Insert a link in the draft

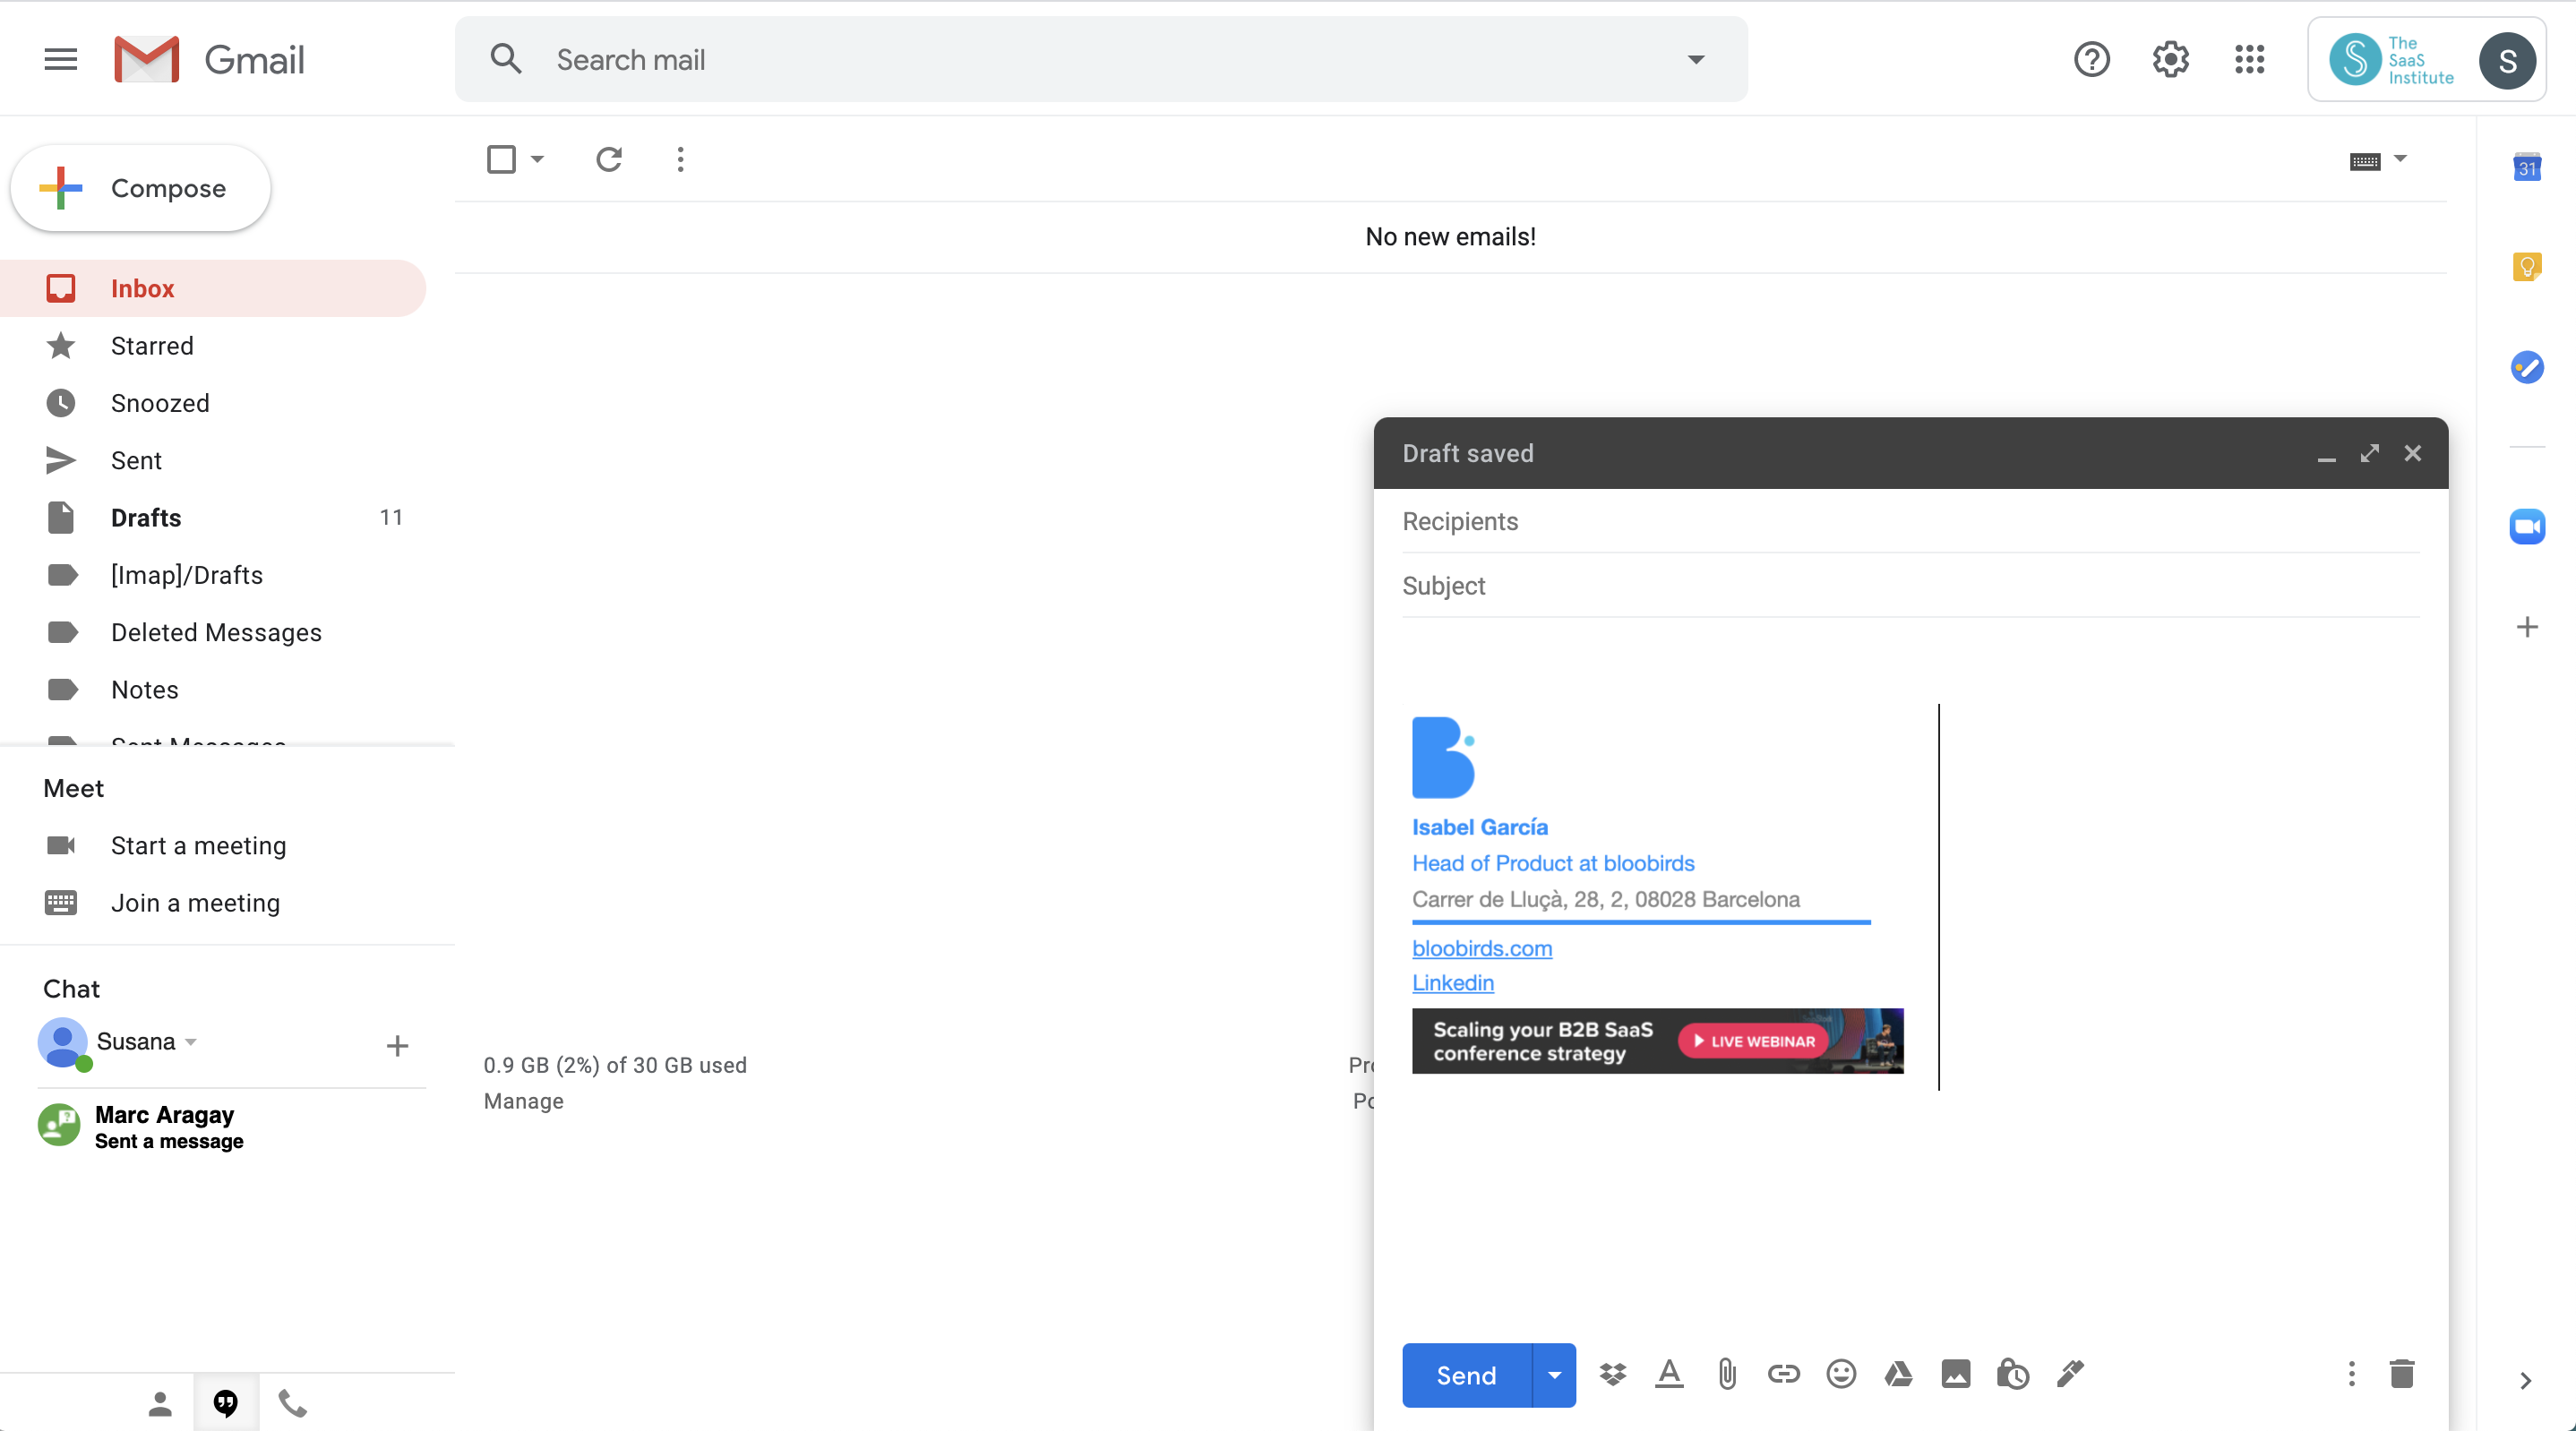[x=1783, y=1374]
